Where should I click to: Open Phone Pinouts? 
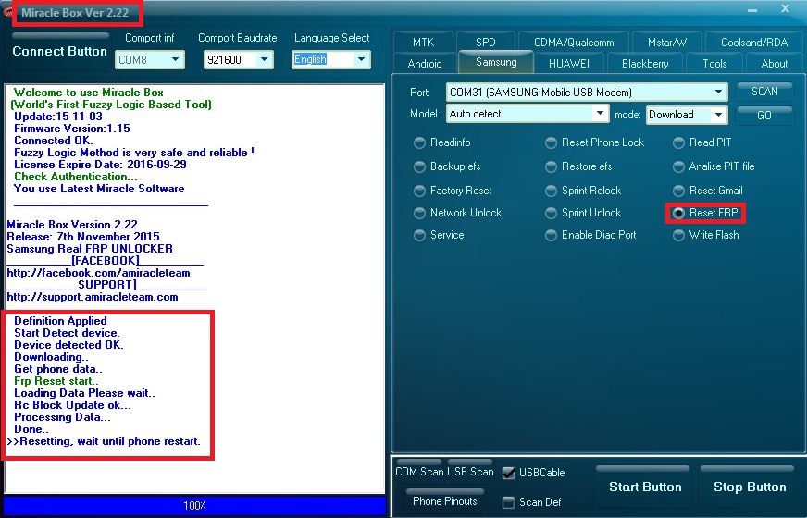click(444, 500)
